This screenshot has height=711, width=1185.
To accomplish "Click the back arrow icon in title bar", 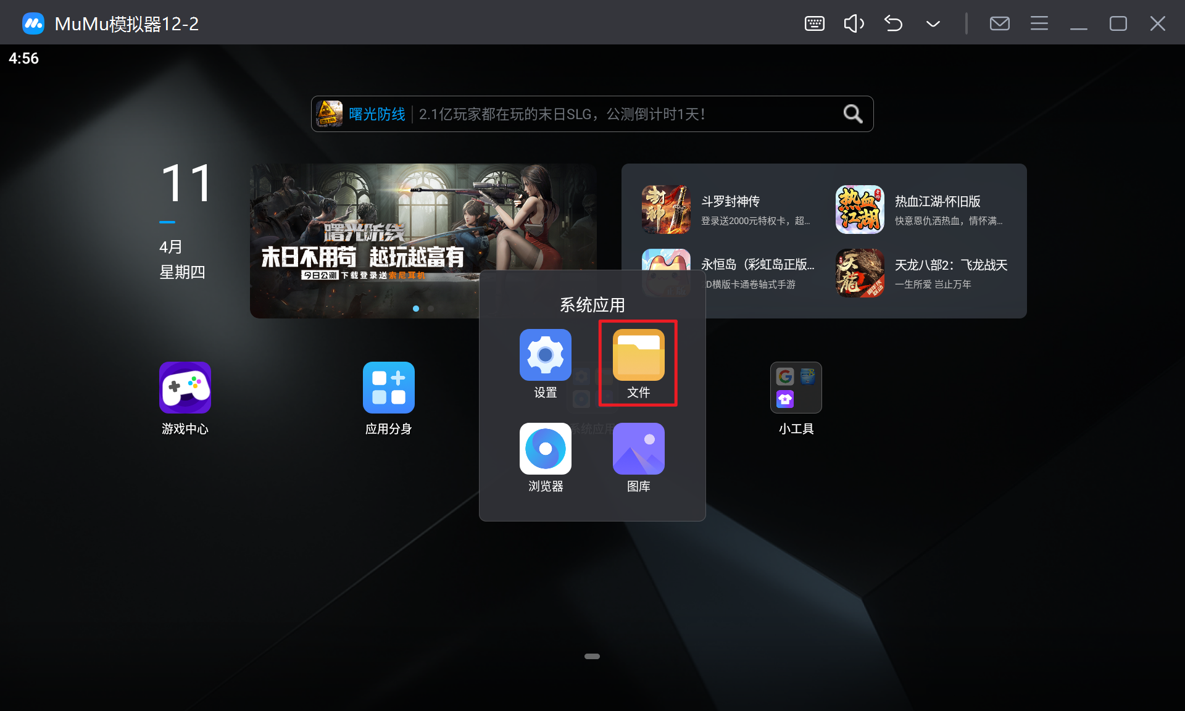I will click(x=894, y=23).
